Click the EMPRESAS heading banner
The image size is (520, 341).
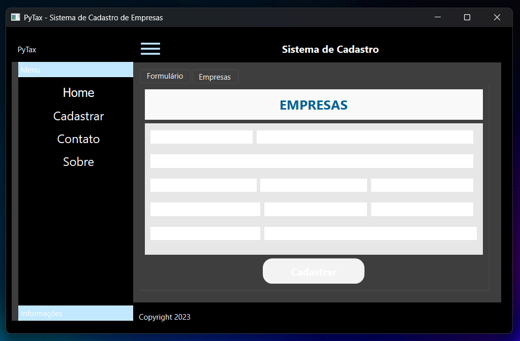[x=314, y=105]
